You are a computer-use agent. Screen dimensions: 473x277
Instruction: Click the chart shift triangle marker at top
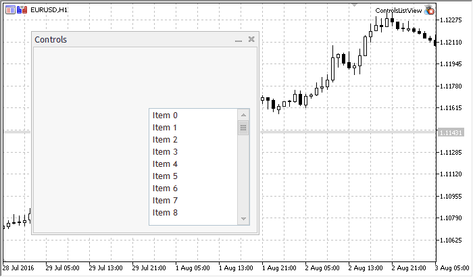point(354,5)
